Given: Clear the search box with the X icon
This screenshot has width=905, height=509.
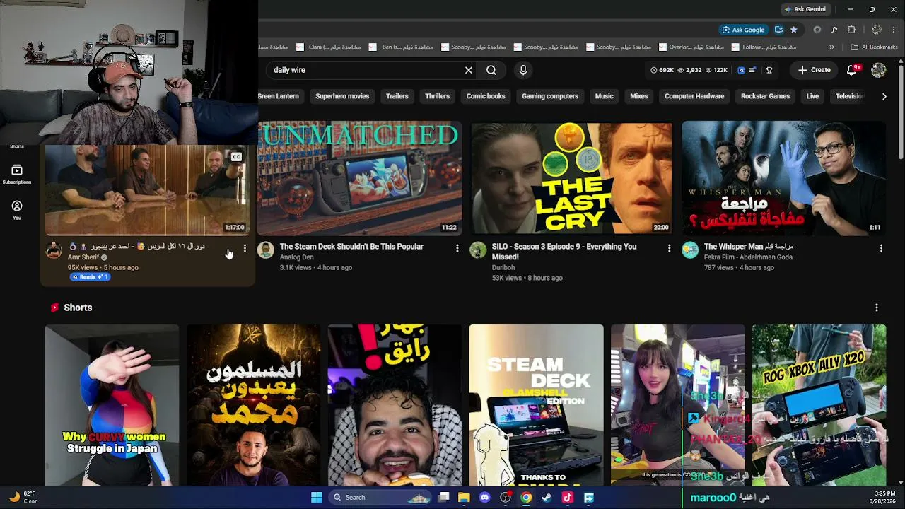Looking at the screenshot, I should pos(468,70).
